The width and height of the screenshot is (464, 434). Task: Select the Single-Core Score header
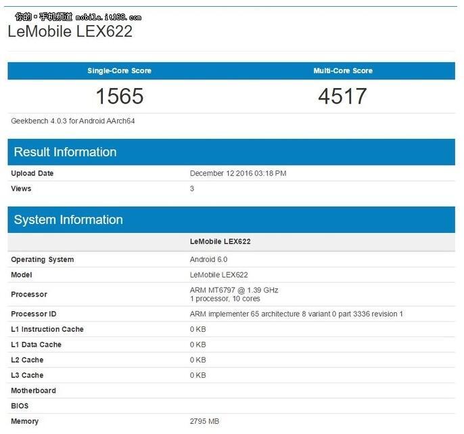(119, 70)
